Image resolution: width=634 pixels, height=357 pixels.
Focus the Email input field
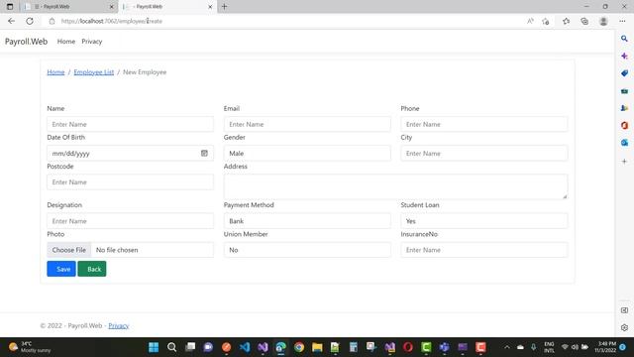click(x=307, y=124)
